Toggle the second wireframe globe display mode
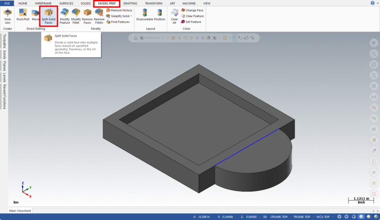This screenshot has height=220, width=380. (347, 217)
